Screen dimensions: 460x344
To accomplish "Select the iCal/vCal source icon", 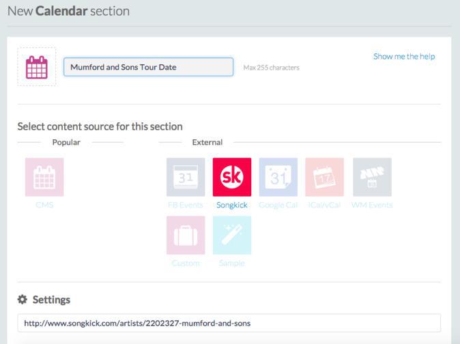I will point(324,177).
